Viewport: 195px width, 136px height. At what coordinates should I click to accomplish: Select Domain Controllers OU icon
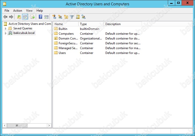(56, 38)
